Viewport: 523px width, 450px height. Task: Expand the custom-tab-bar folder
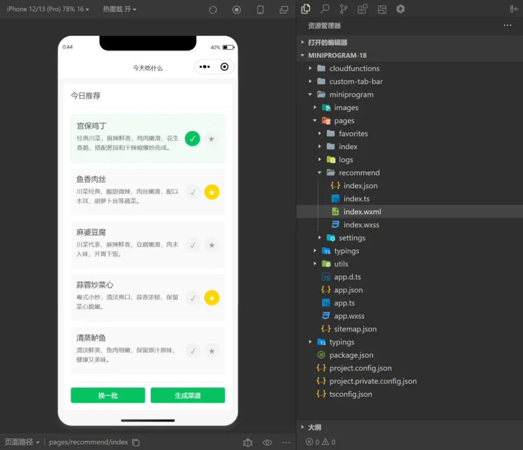click(x=409, y=81)
